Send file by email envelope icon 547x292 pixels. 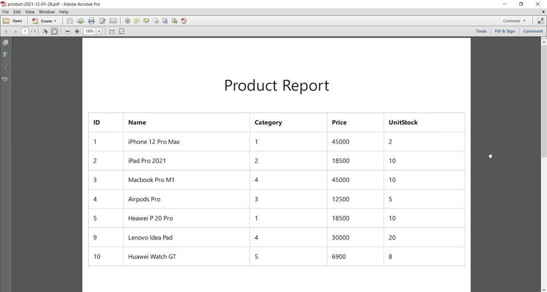113,21
